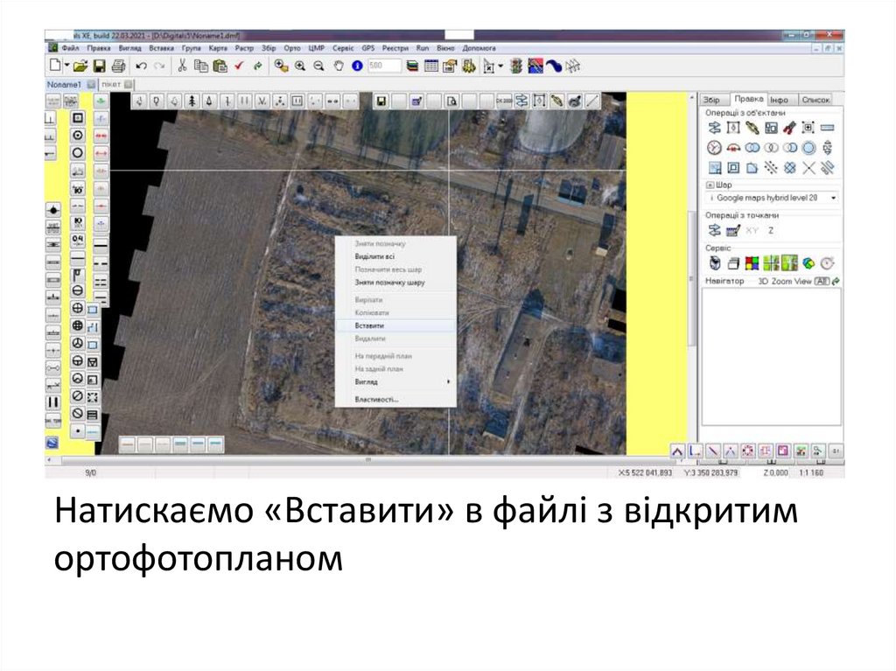Select the hand pan tool

point(339,66)
